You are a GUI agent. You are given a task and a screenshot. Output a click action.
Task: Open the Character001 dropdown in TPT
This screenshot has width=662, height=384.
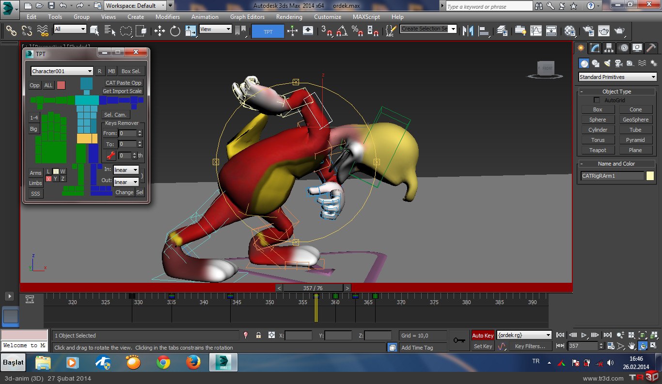click(x=62, y=71)
